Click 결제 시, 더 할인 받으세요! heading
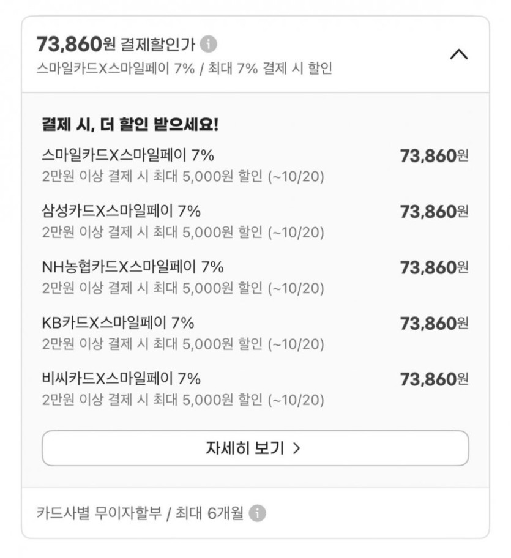511x558 pixels. 130,125
